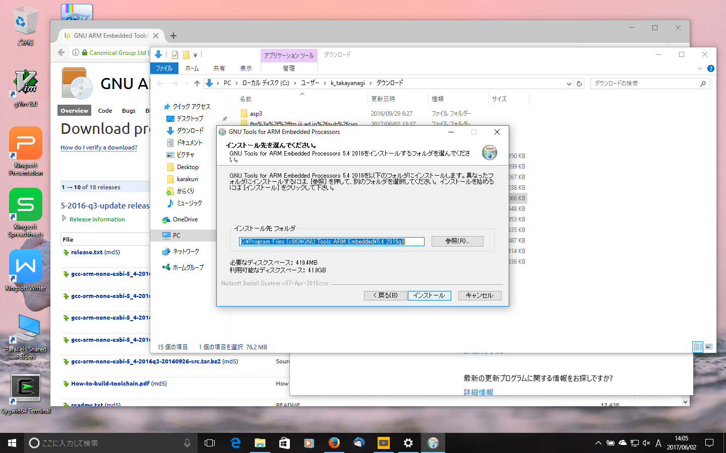Image resolution: width=726 pixels, height=453 pixels.
Task: Go up one folder level in Explorer
Action: click(x=197, y=84)
